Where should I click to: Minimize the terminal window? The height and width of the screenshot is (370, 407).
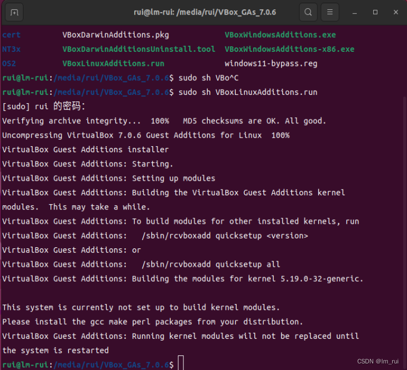[x=355, y=12]
